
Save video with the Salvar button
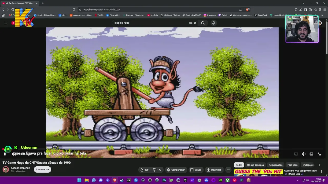pos(196,170)
